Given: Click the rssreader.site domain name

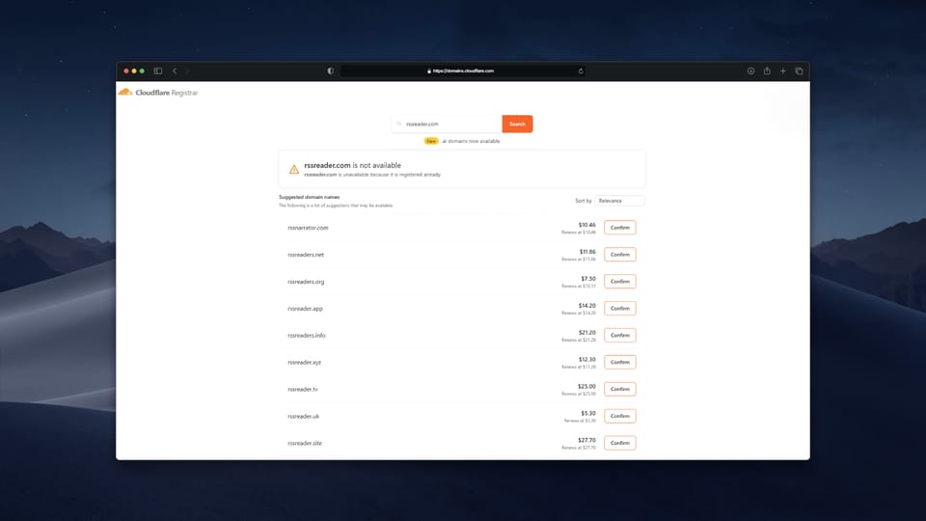Looking at the screenshot, I should coord(305,443).
